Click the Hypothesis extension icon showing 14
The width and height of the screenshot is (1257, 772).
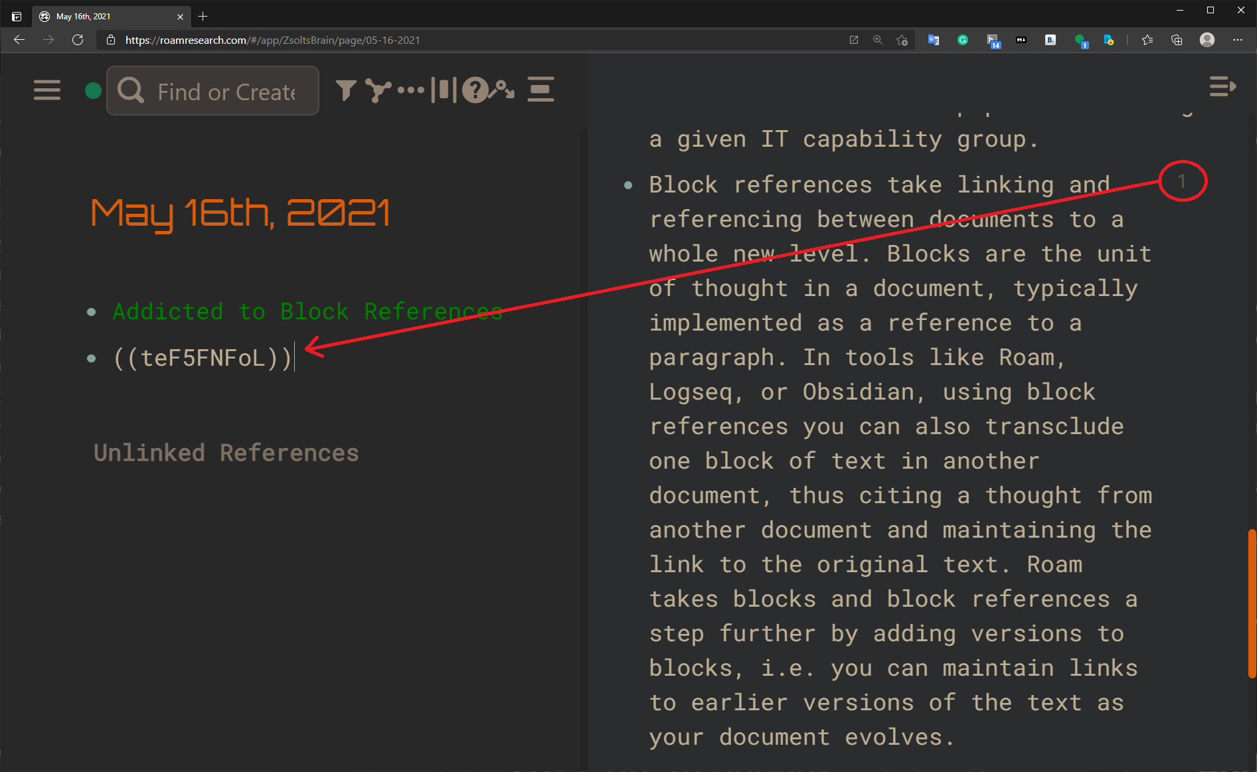(x=994, y=40)
